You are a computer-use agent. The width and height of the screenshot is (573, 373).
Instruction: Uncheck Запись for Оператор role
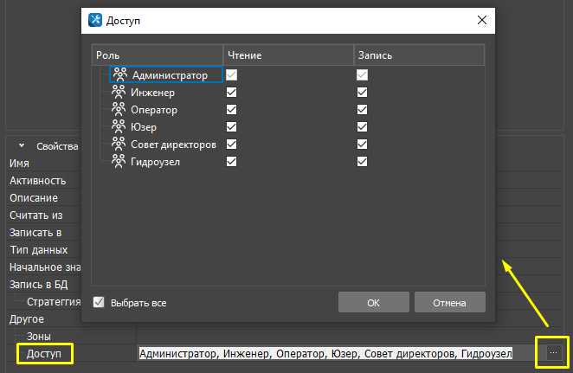click(x=362, y=110)
